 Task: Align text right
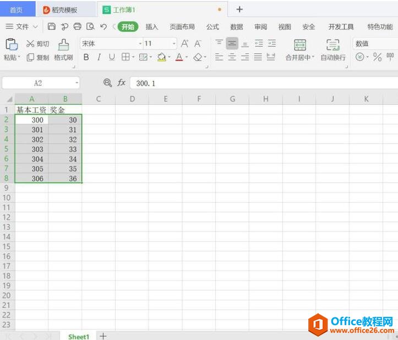pyautogui.click(x=245, y=57)
